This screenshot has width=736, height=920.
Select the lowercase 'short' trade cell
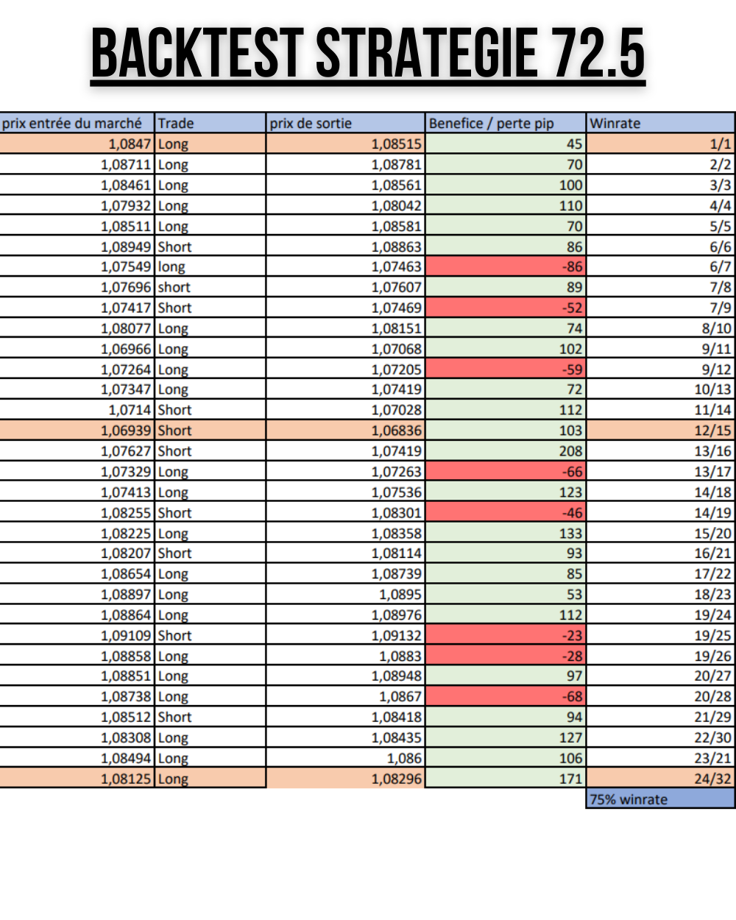209,288
